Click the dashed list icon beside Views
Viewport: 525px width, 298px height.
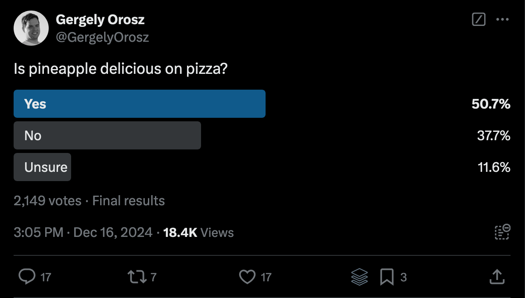coord(502,232)
